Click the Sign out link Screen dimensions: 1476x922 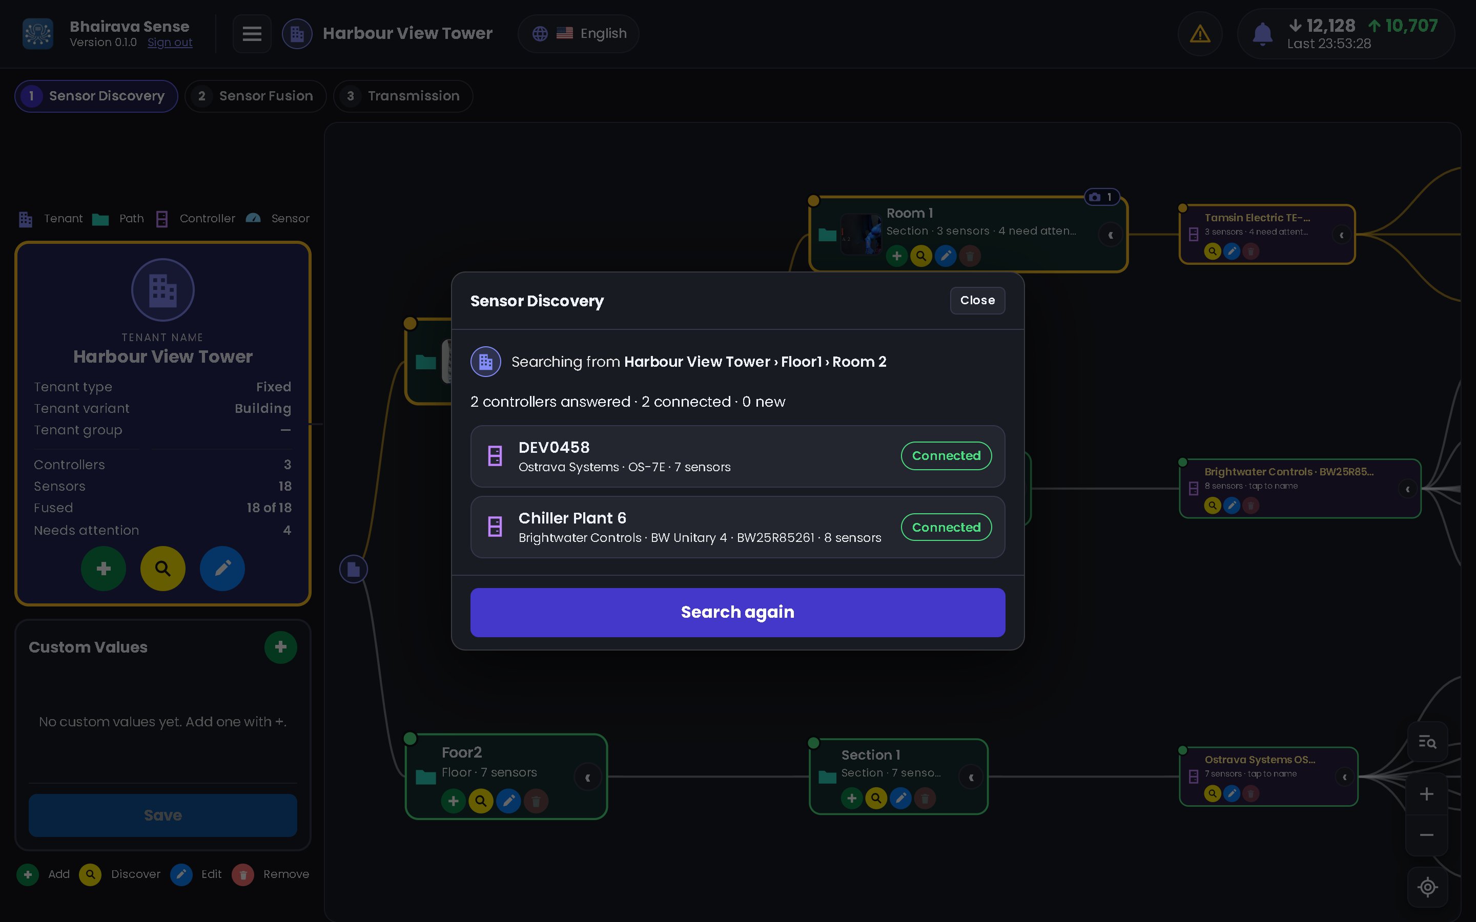(x=170, y=43)
